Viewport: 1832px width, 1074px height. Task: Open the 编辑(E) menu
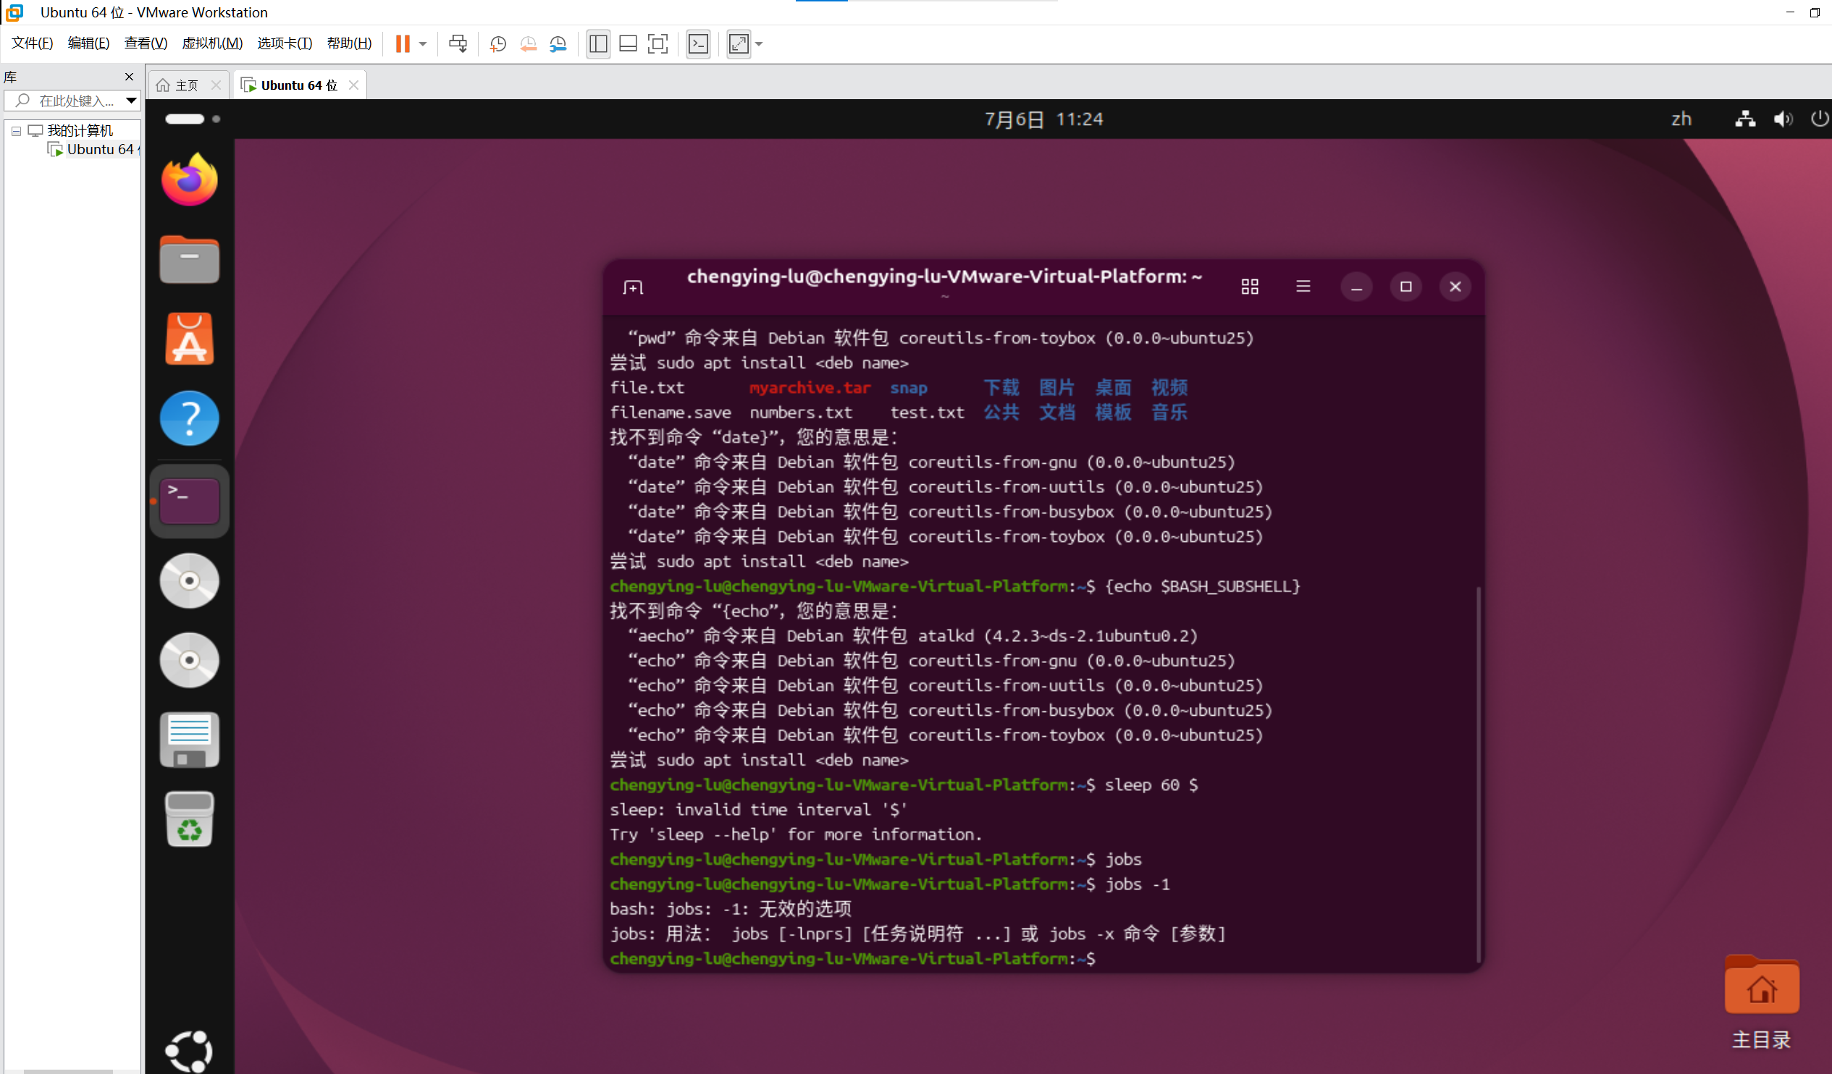click(x=88, y=43)
